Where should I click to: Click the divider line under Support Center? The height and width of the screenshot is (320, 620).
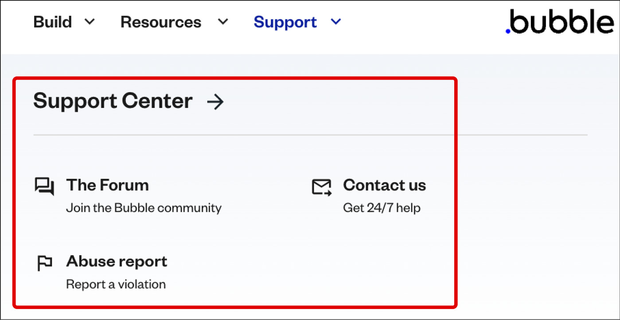(x=310, y=135)
